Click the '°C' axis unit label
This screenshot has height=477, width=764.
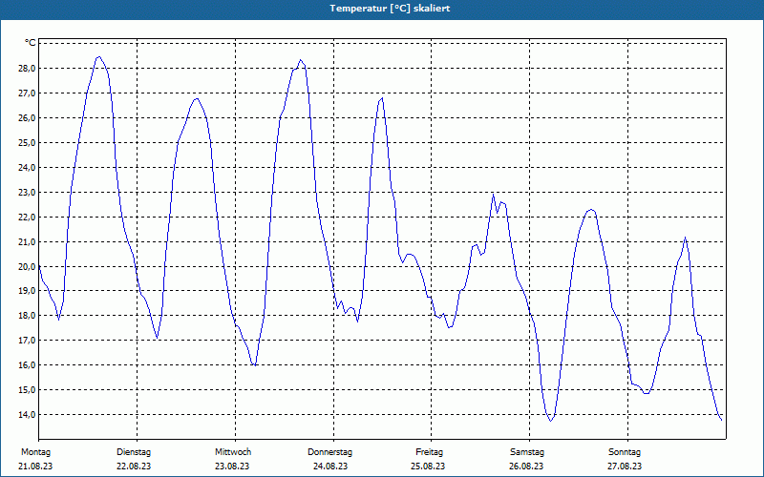31,43
